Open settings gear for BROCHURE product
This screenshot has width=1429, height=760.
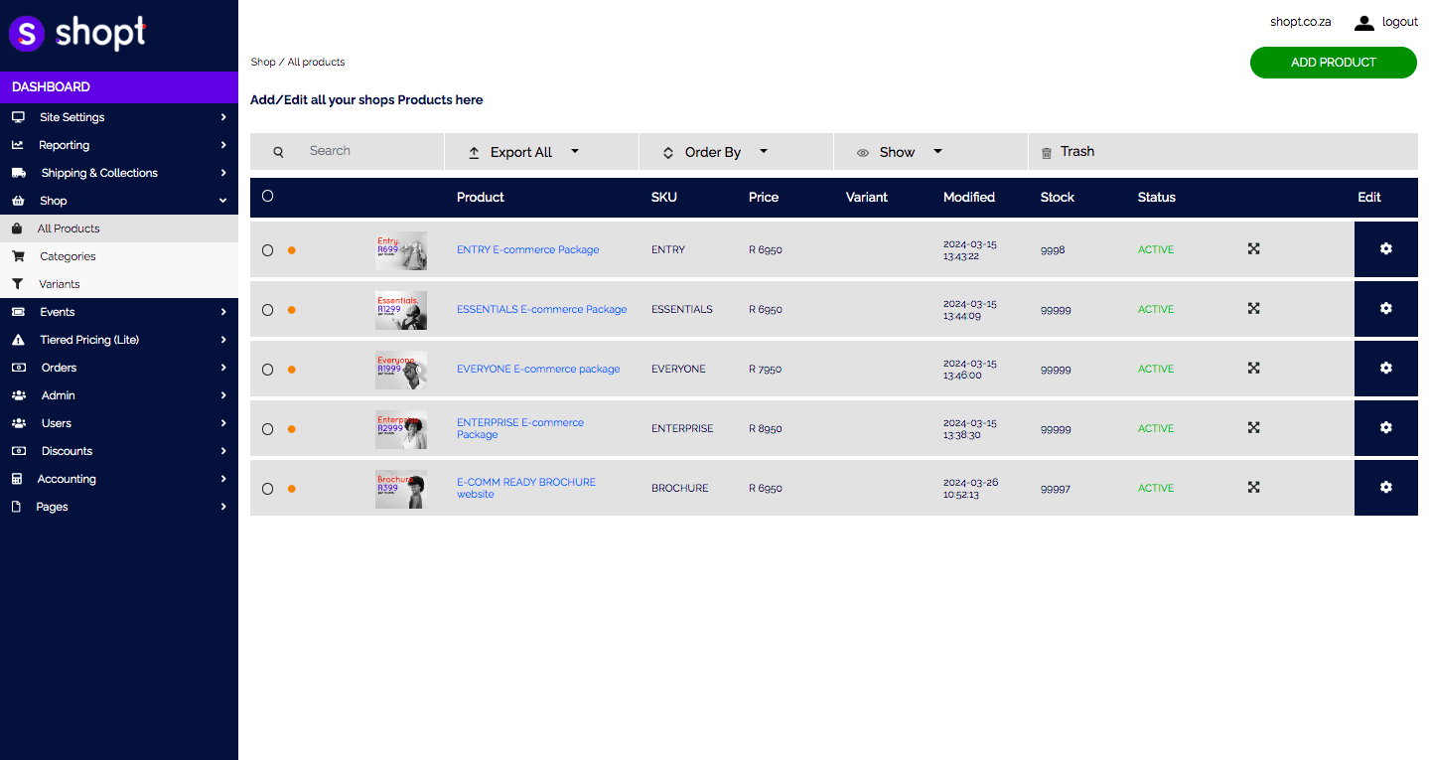(x=1385, y=488)
